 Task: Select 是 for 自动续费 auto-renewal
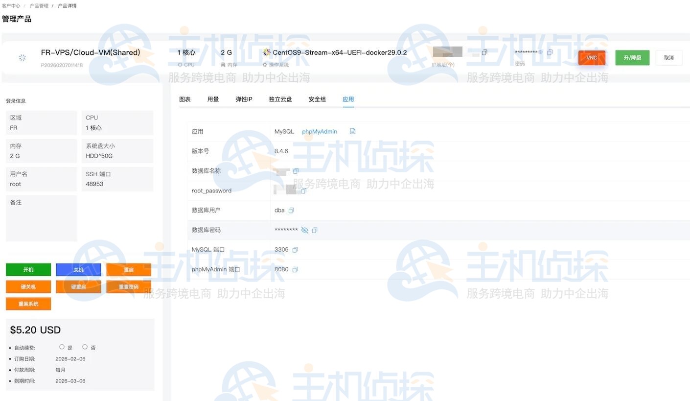click(62, 347)
